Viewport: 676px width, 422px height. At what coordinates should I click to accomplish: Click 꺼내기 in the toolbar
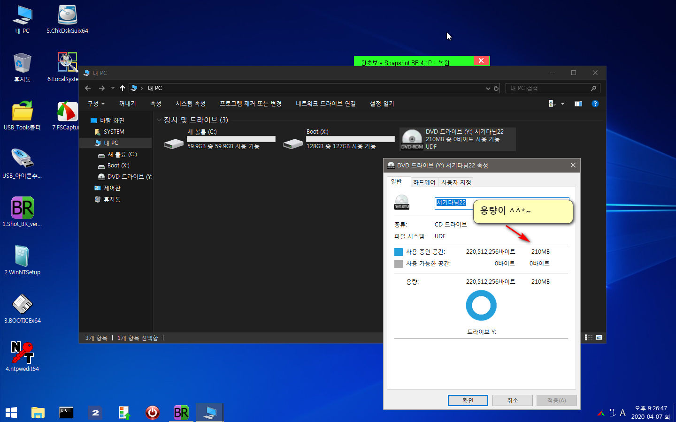click(x=127, y=104)
